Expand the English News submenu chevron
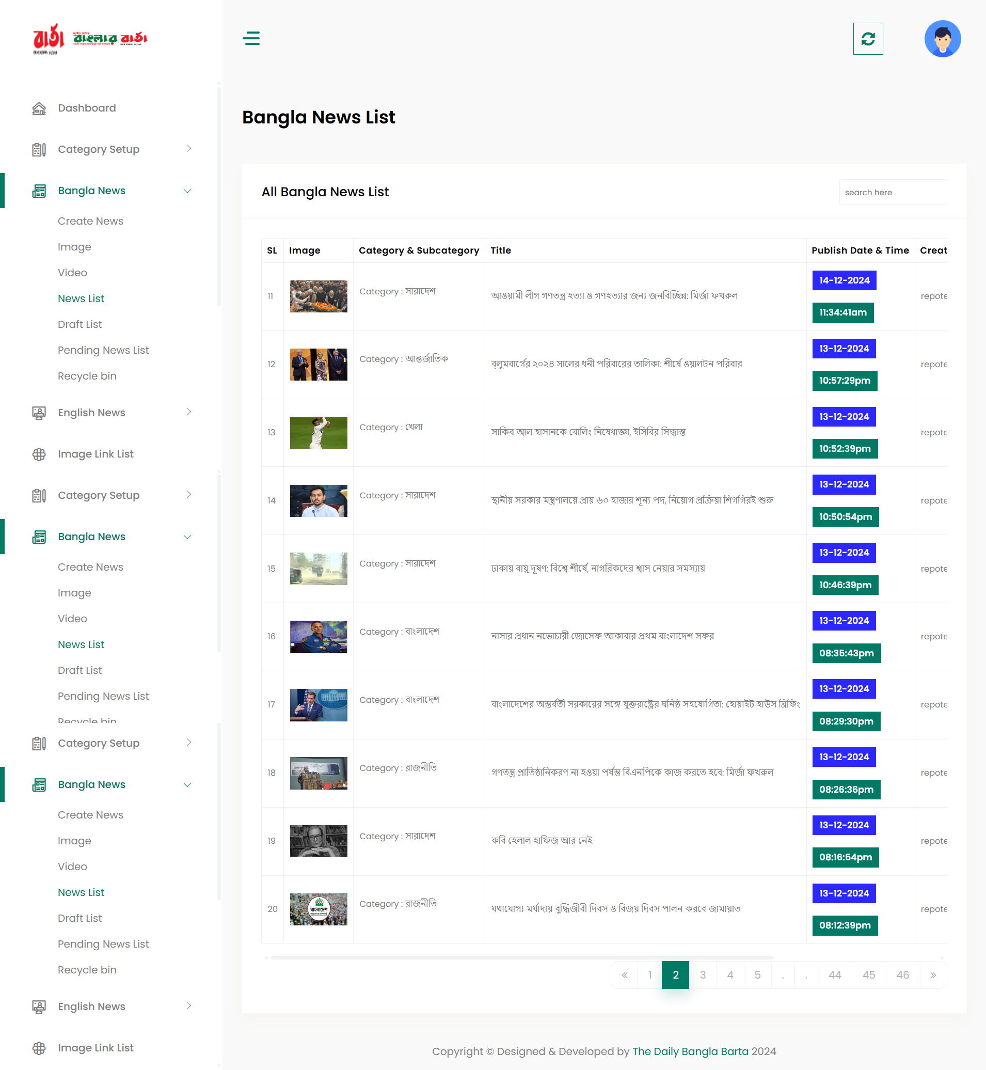 click(x=188, y=412)
